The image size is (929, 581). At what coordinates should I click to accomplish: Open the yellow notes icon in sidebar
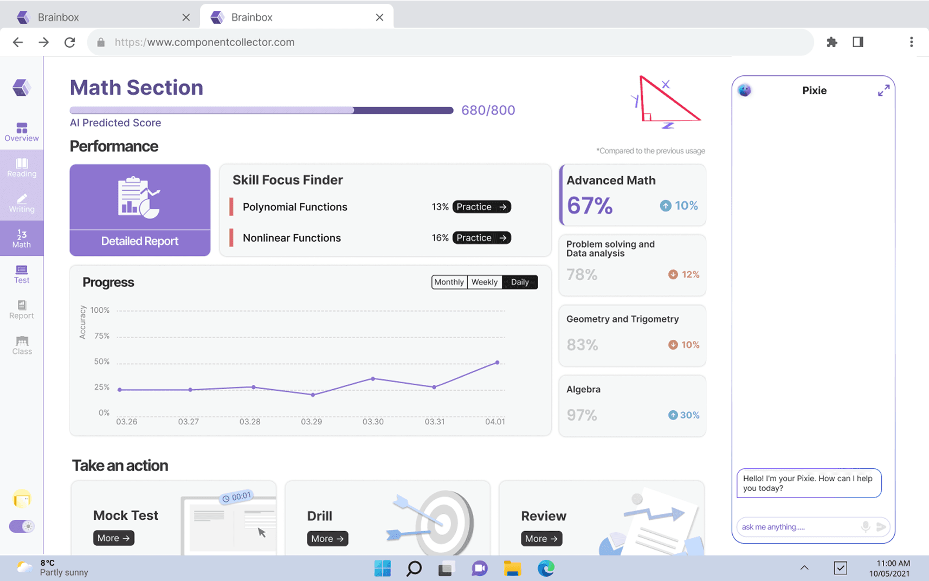[22, 499]
